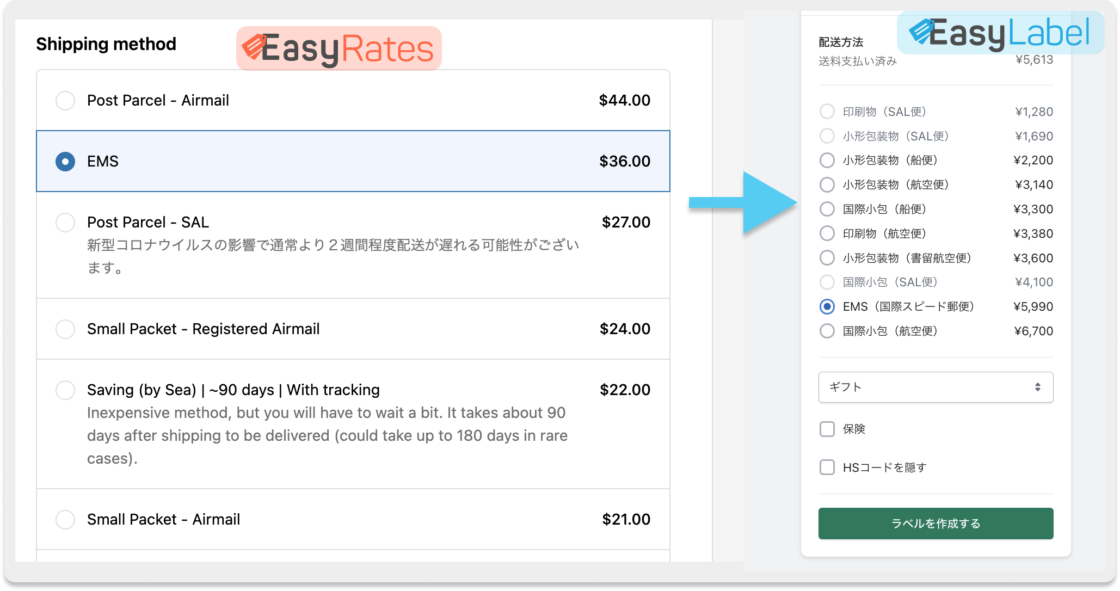
Task: Click the EasyLabel logo tag icon
Action: coord(921,31)
